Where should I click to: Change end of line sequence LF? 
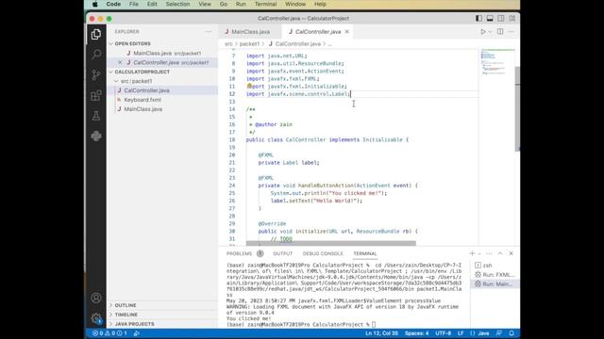click(461, 333)
